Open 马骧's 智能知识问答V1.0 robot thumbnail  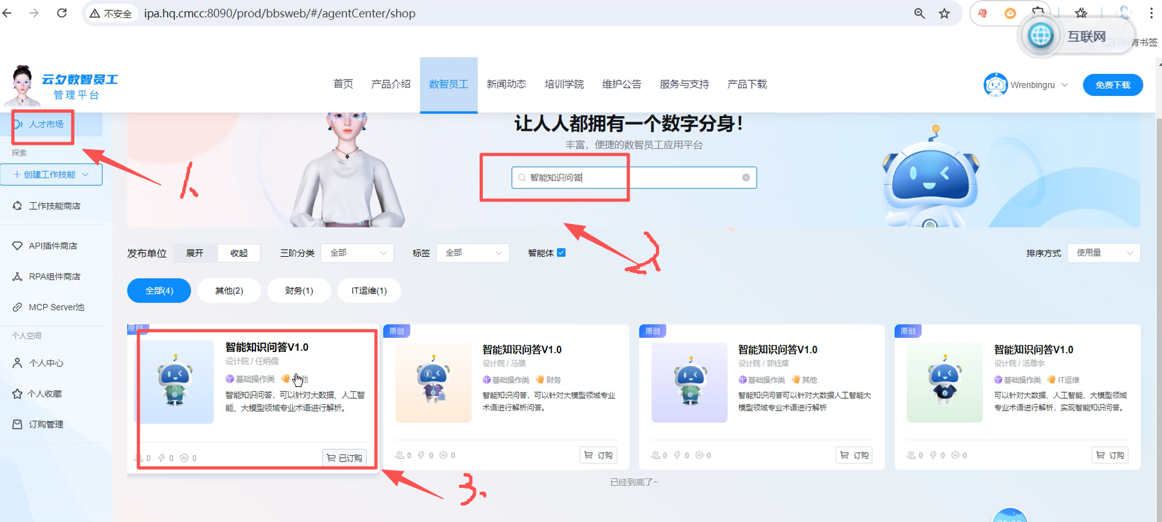point(433,382)
